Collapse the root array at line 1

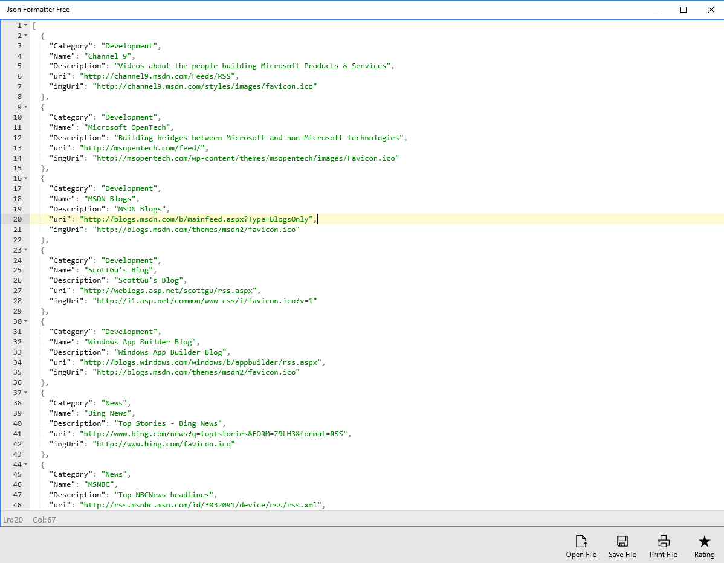coord(26,25)
